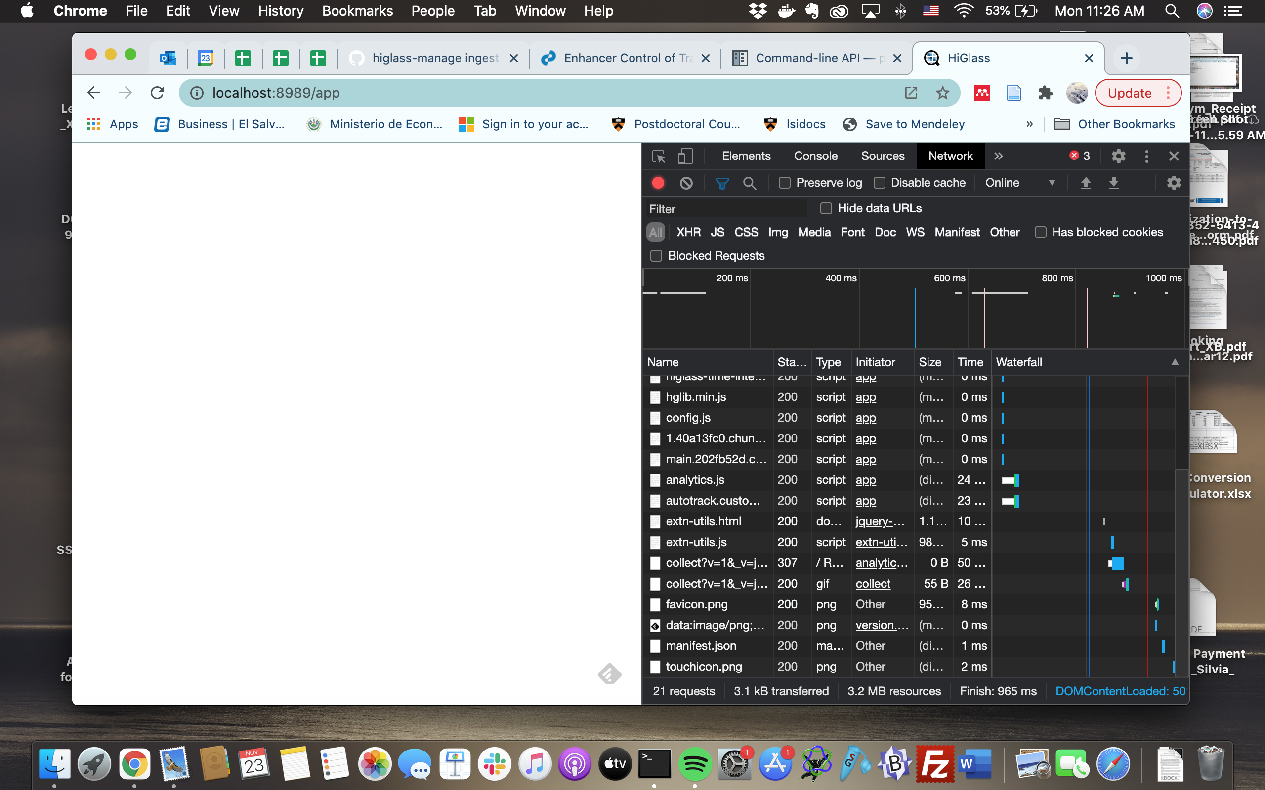Open the network settings gear
1265x790 pixels.
1174,182
